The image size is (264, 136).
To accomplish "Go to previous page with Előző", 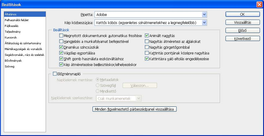I will [243, 30].
